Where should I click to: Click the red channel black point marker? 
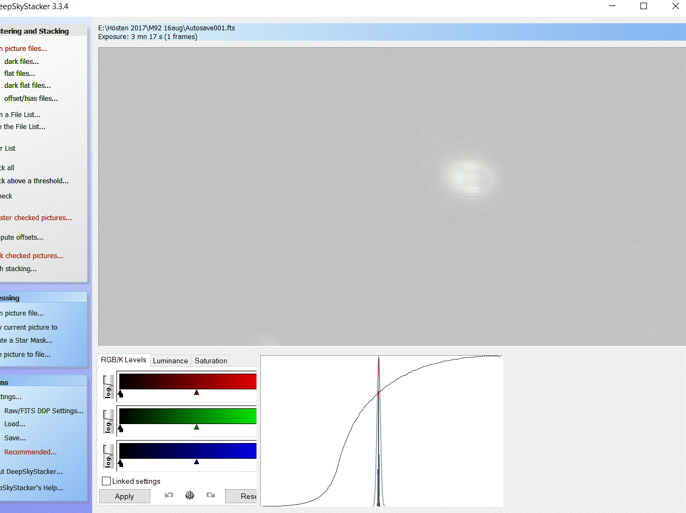[x=120, y=394]
